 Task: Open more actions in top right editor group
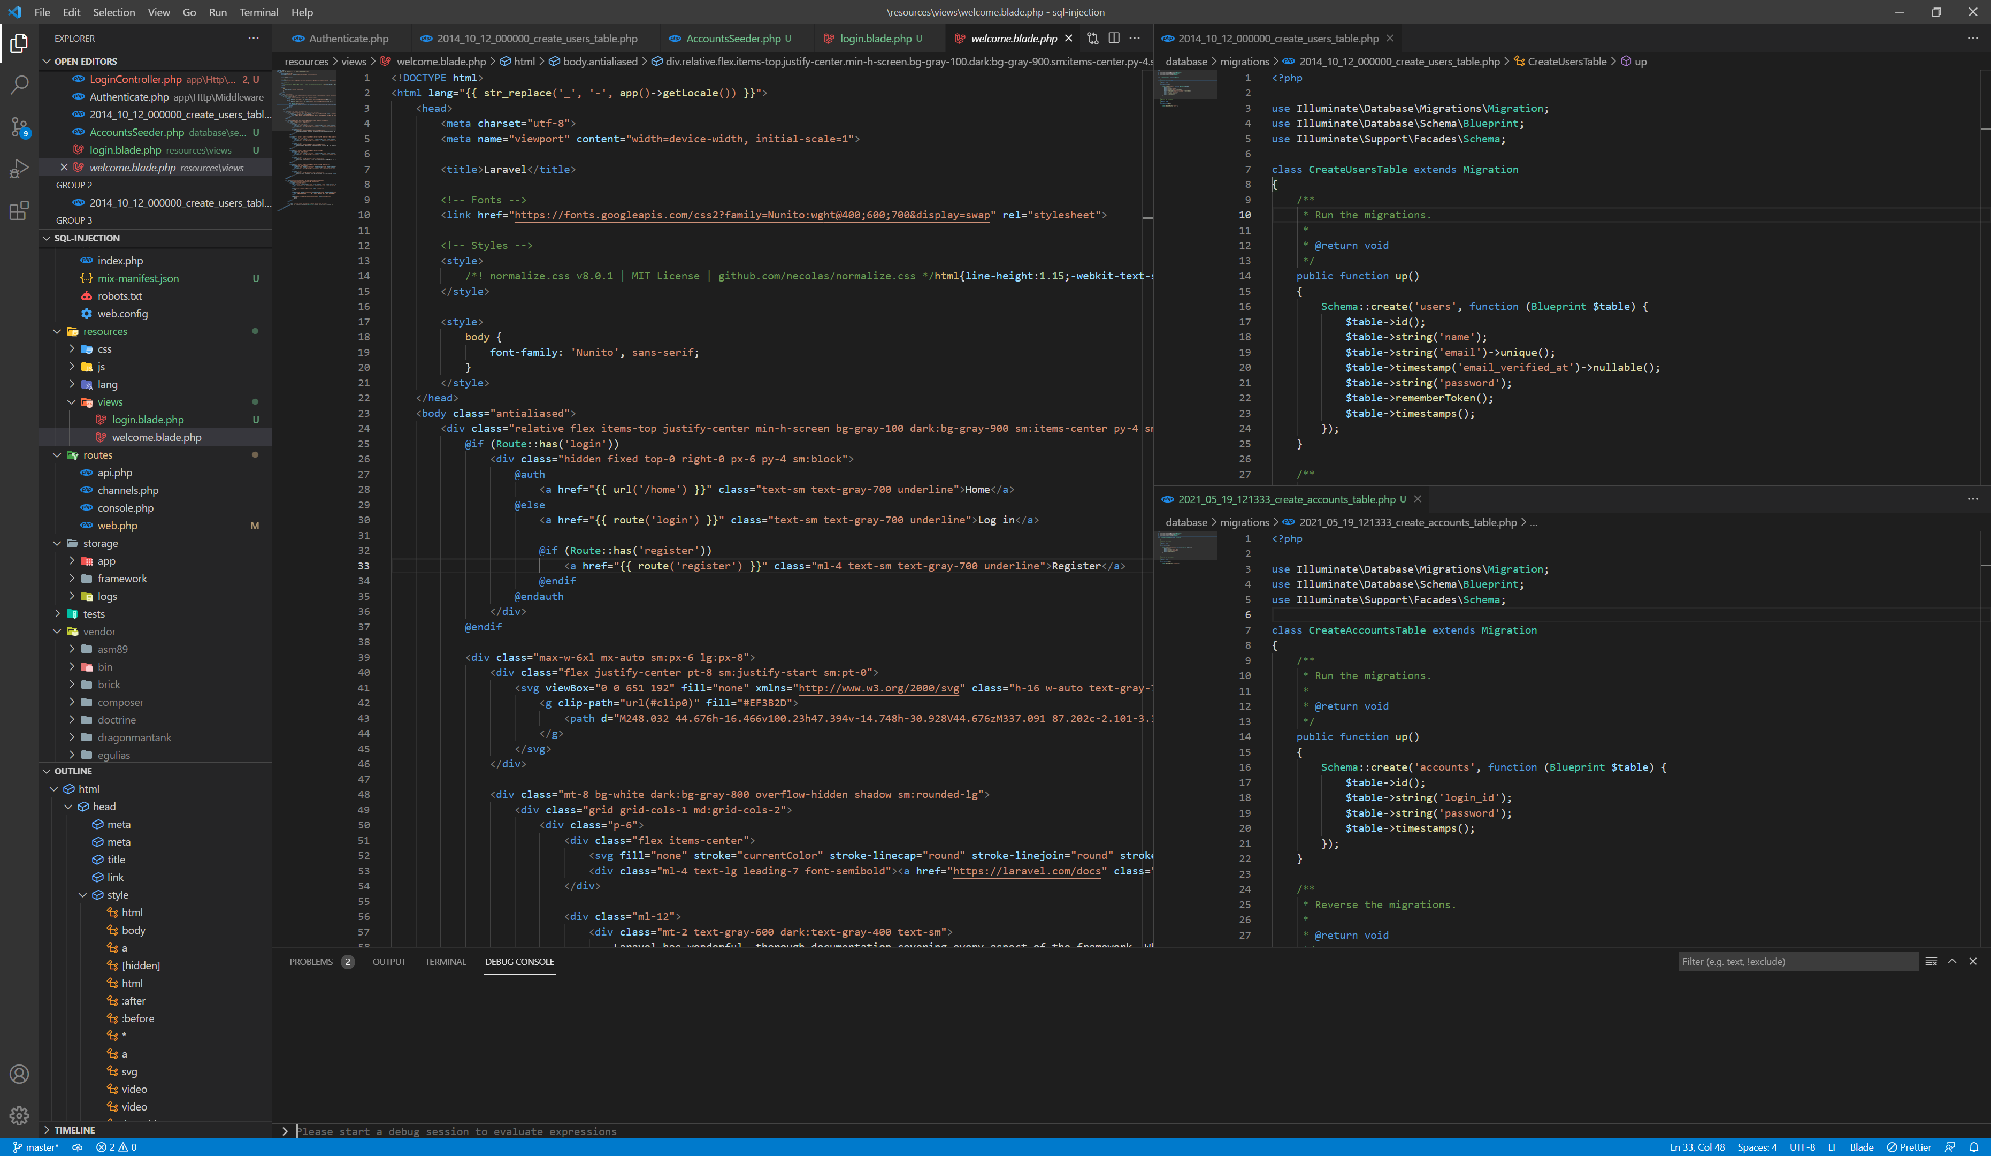pos(1973,38)
